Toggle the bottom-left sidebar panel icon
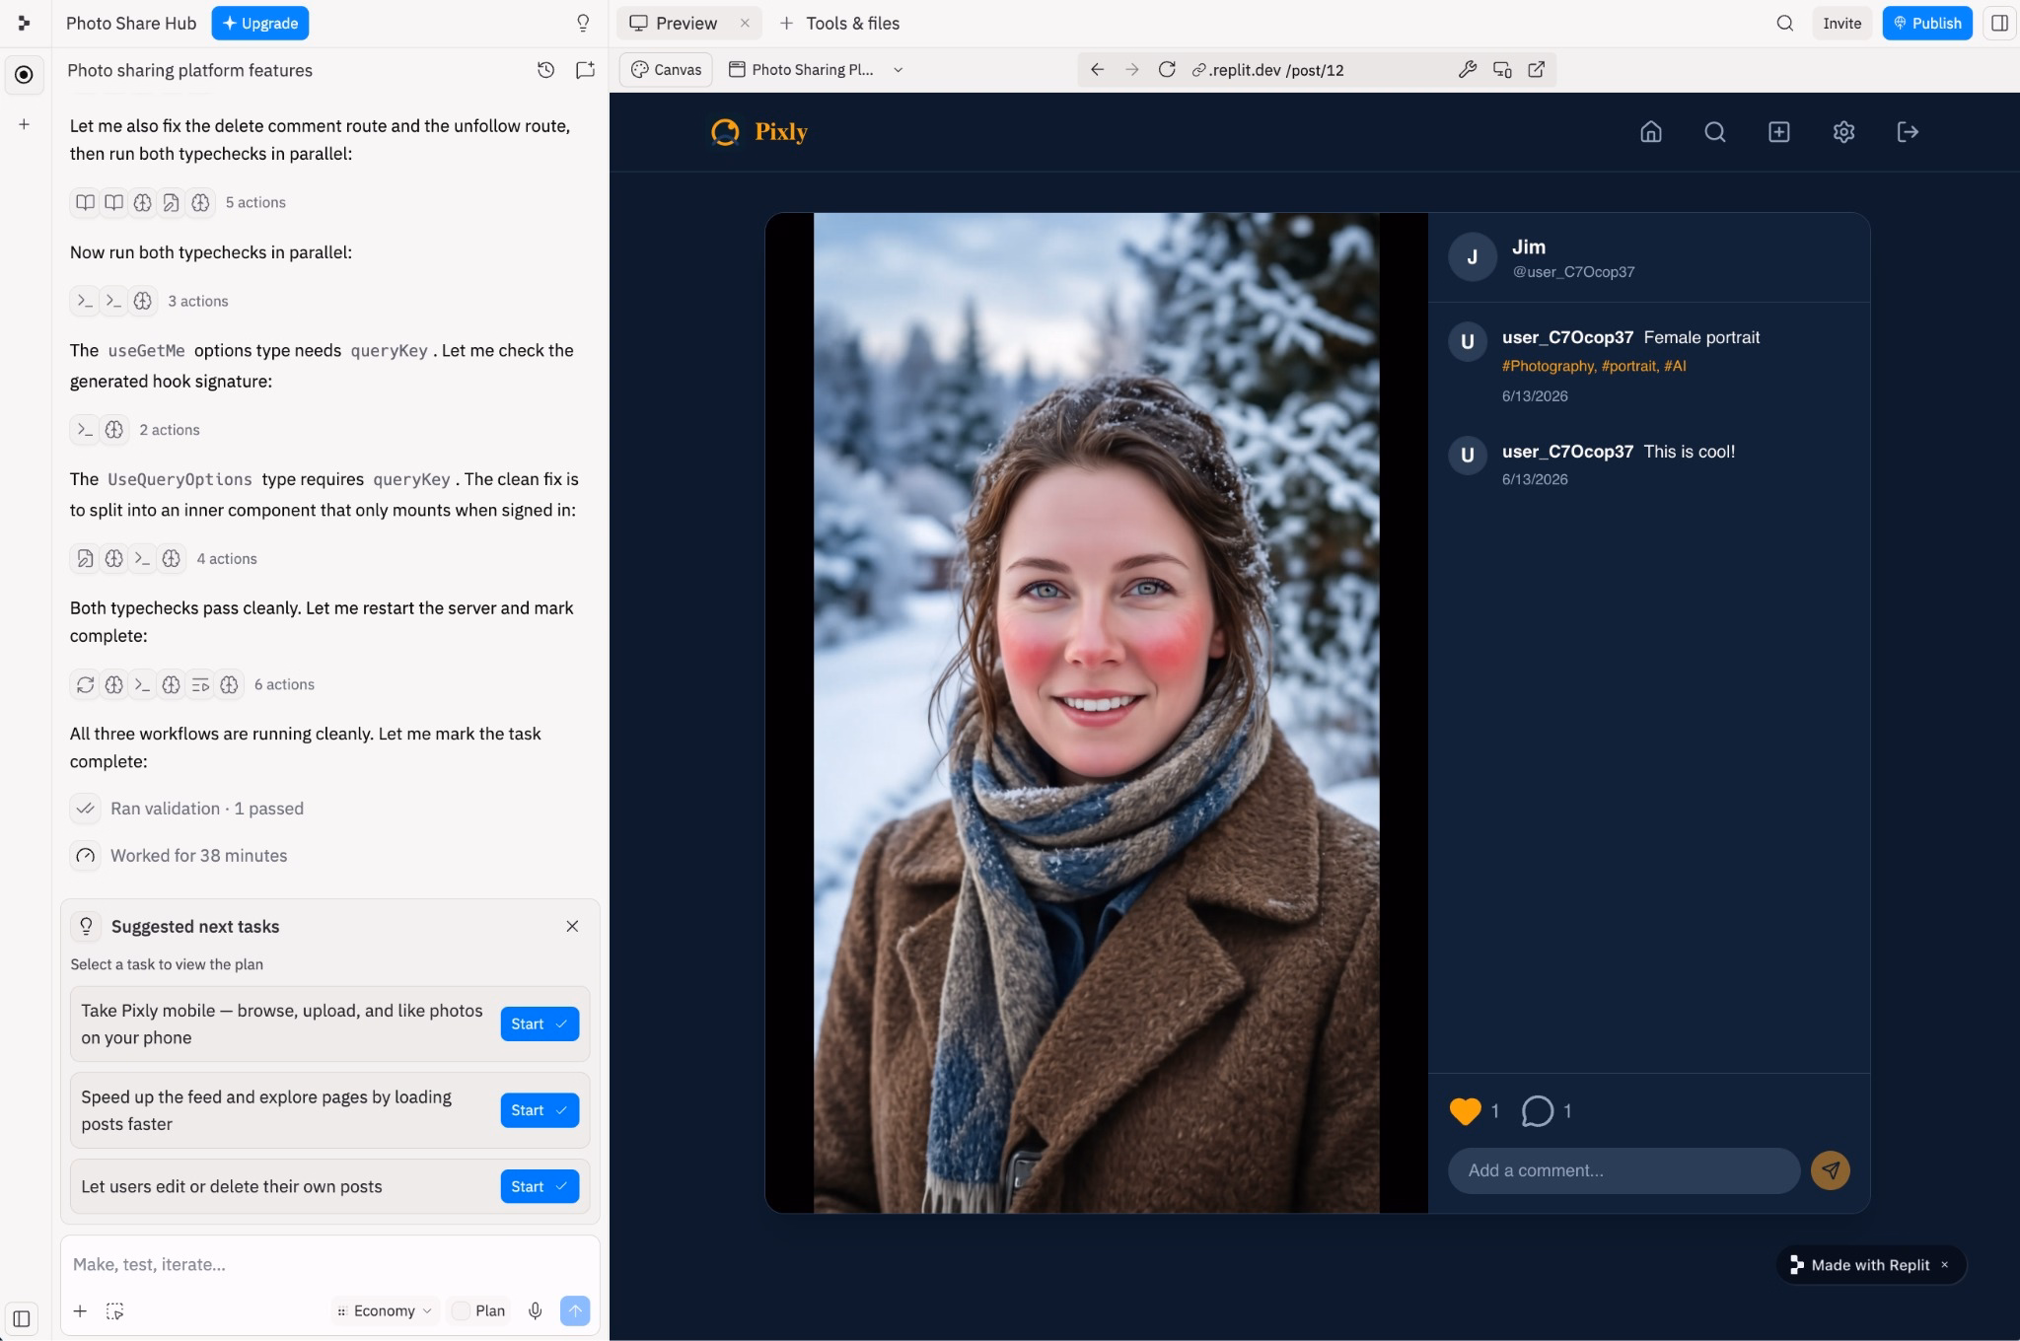The width and height of the screenshot is (2020, 1341). [x=22, y=1318]
